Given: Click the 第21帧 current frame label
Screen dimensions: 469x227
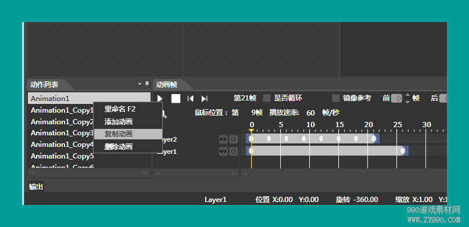Looking at the screenshot, I should (x=245, y=98).
